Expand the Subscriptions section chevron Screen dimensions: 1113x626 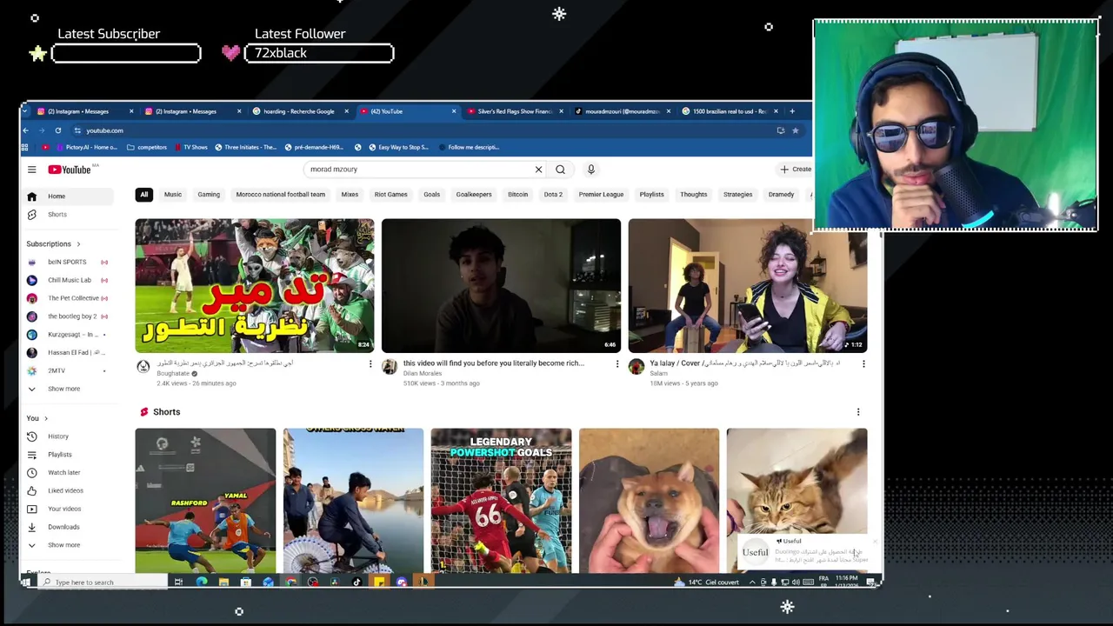(78, 244)
